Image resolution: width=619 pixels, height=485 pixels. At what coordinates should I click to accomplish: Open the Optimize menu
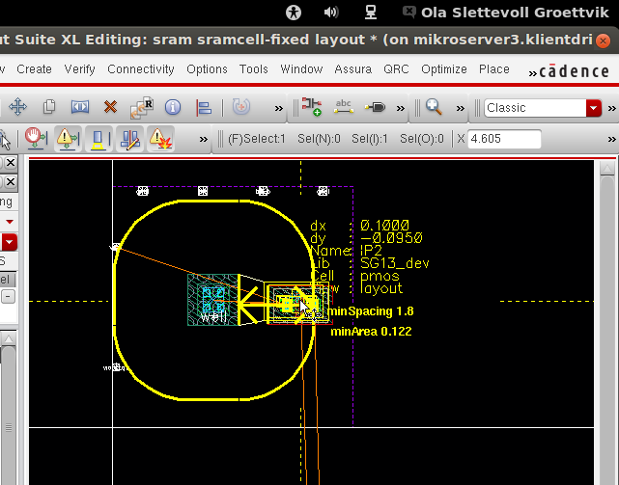point(443,69)
